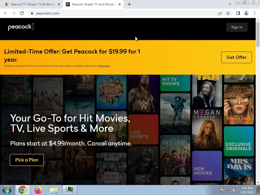The height and width of the screenshot is (195, 260).
Task: Launch Firefox from the taskbar
Action: pos(38,190)
